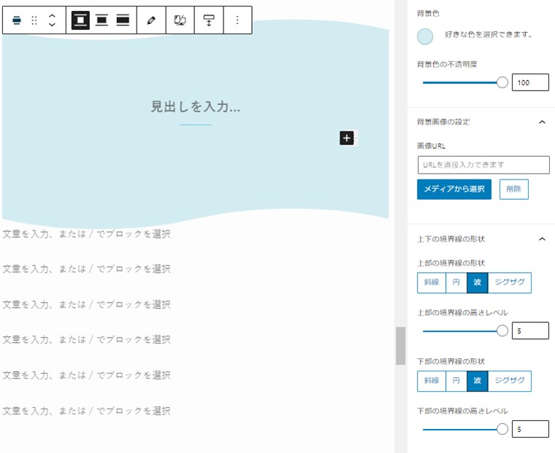Select ジグザグ for the upper border shape

pos(509,282)
